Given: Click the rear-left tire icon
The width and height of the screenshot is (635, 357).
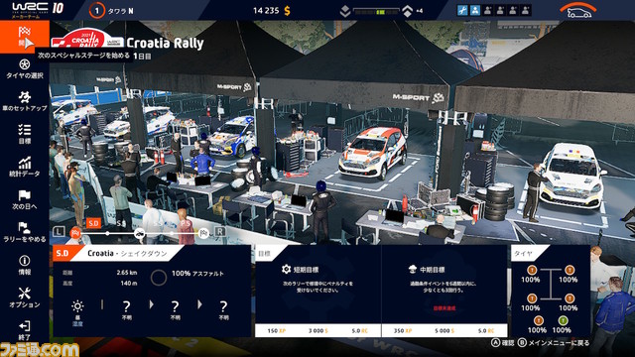Looking at the screenshot, I should 532,298.
